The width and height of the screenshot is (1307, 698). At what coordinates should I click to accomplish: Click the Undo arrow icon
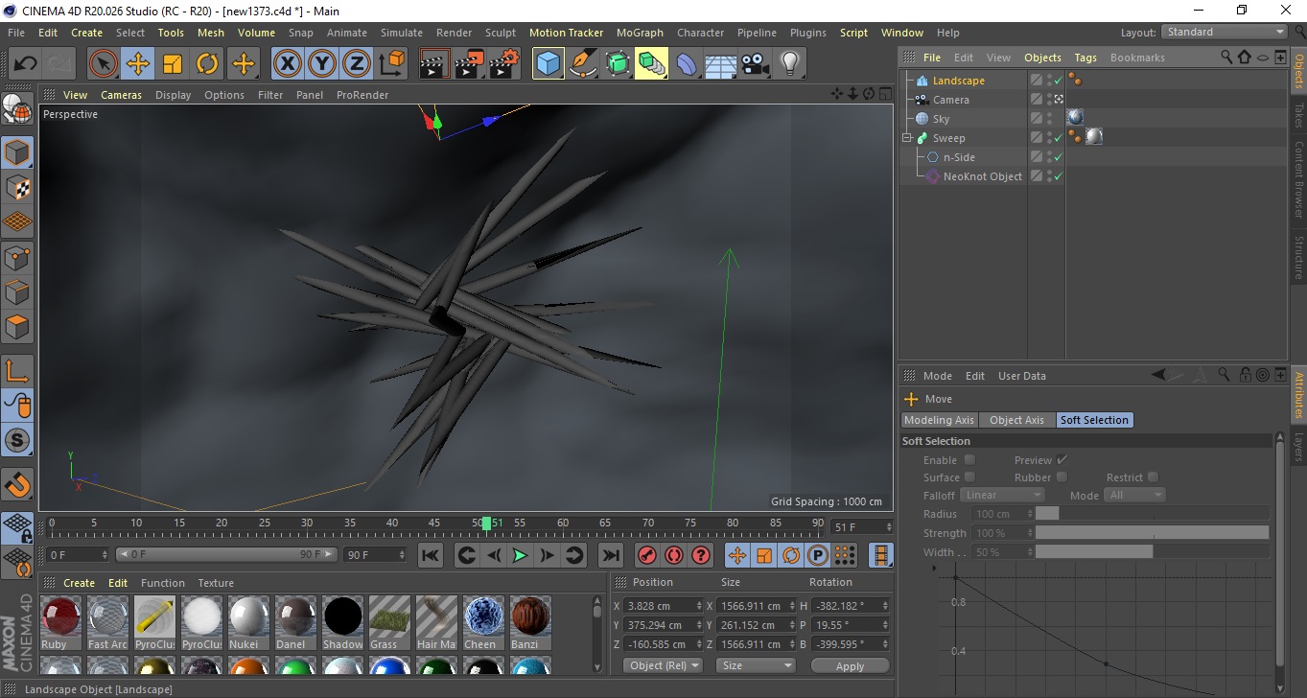[x=26, y=64]
